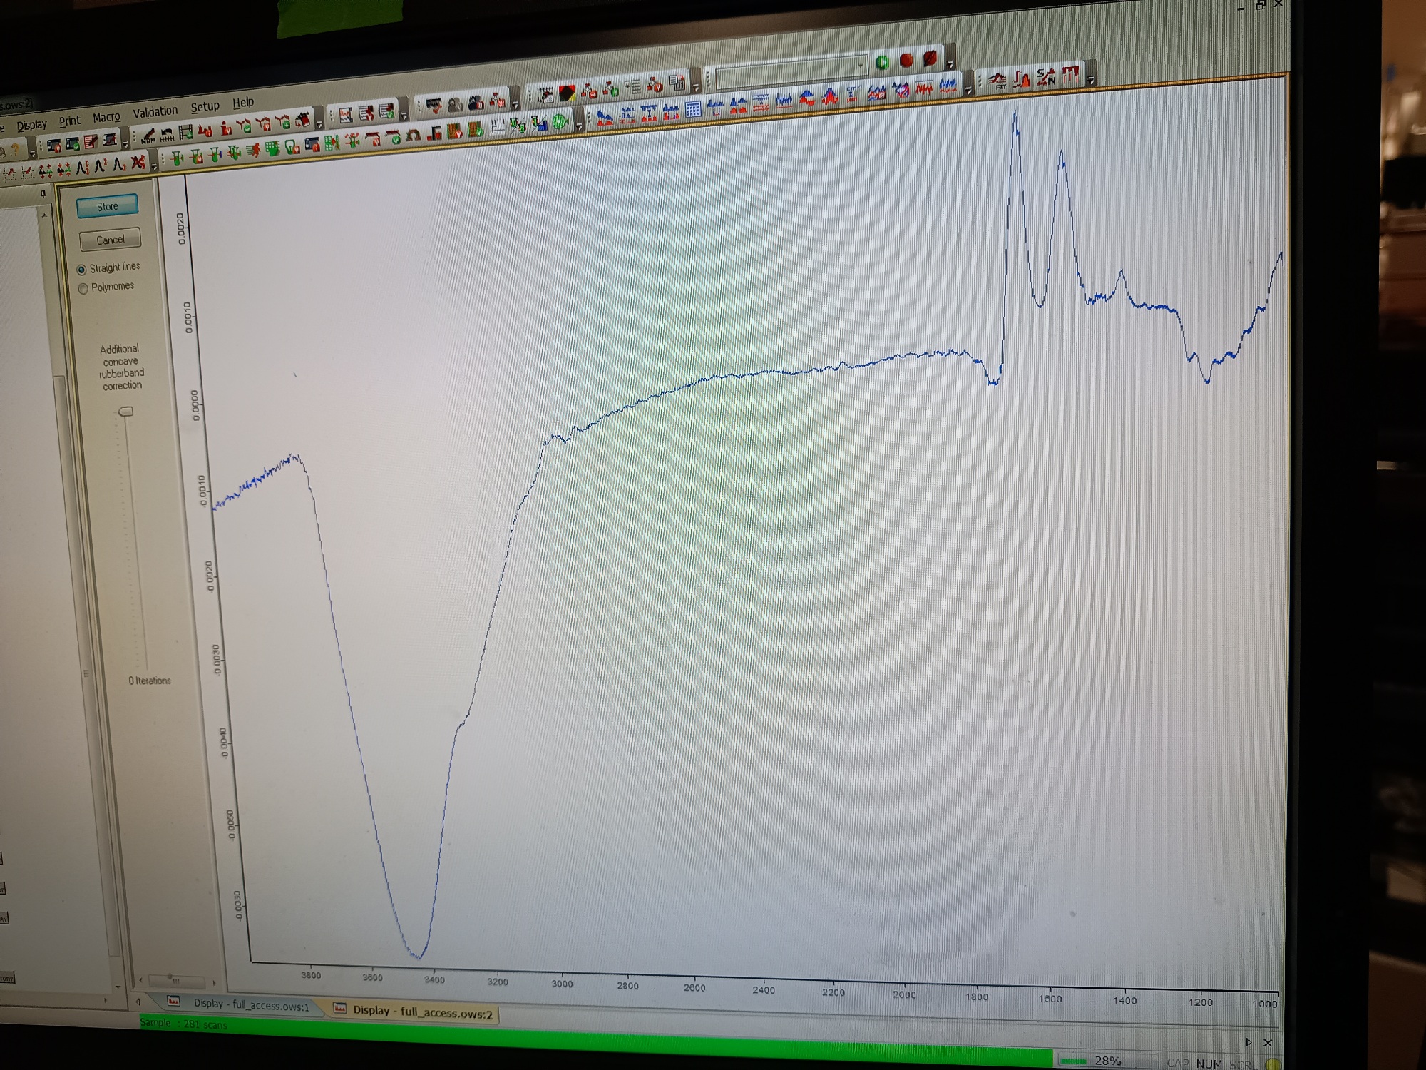This screenshot has height=1070, width=1426.
Task: Expand overflow arrow next to S/N toolbar
Action: (x=1091, y=80)
